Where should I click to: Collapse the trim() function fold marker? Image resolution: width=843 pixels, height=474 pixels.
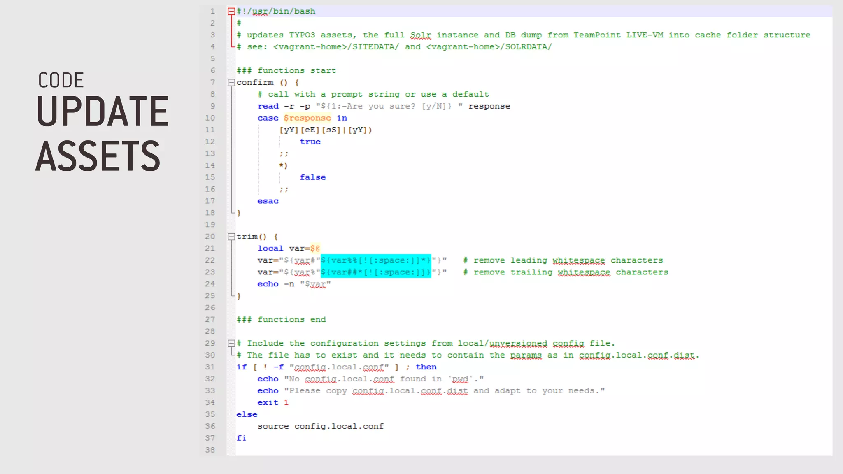coord(231,237)
